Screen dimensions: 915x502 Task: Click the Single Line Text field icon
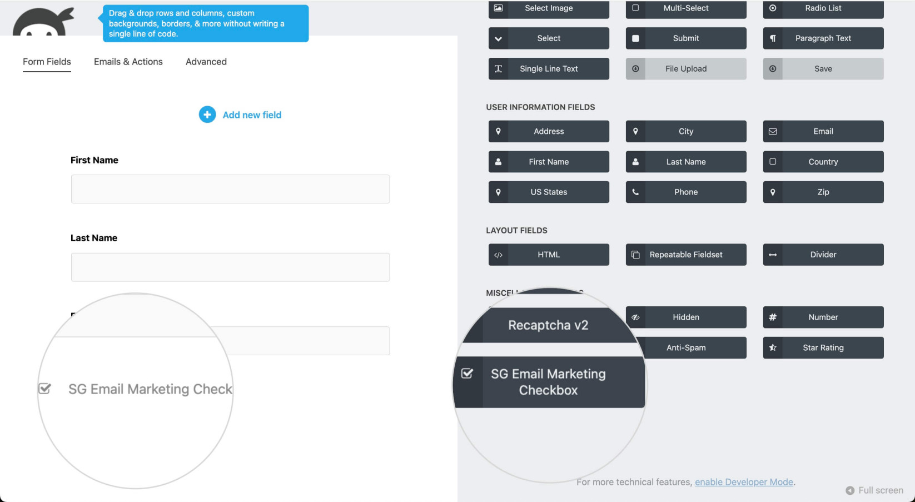pyautogui.click(x=498, y=69)
